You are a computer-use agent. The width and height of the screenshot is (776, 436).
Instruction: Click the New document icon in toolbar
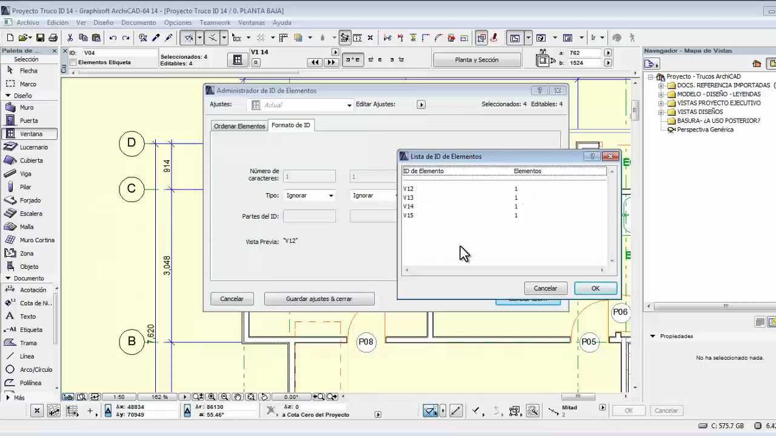(x=10, y=38)
